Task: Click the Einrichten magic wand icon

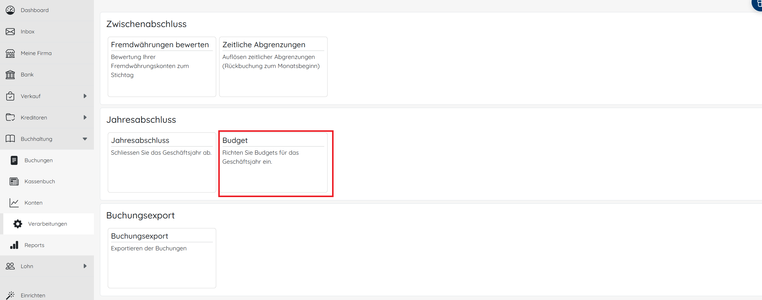Action: (x=10, y=295)
